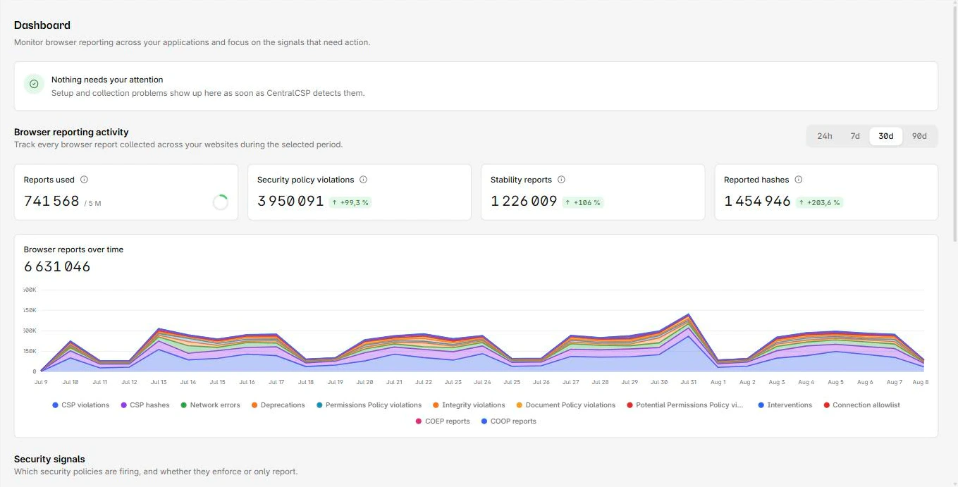Screen dimensions: 958x487
Task: Click info icon next to Security policy violations
Action: 363,180
